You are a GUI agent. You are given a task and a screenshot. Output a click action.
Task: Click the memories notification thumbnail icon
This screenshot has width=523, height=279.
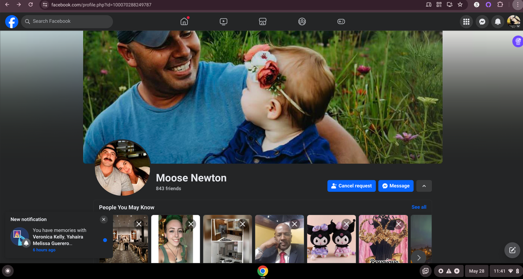(20, 237)
